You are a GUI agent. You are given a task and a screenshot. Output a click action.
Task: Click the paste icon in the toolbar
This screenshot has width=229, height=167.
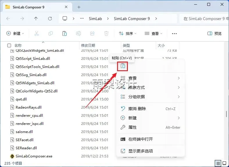click(65, 33)
